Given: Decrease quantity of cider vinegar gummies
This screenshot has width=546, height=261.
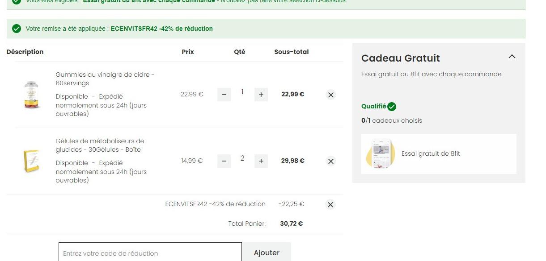Looking at the screenshot, I should point(224,95).
